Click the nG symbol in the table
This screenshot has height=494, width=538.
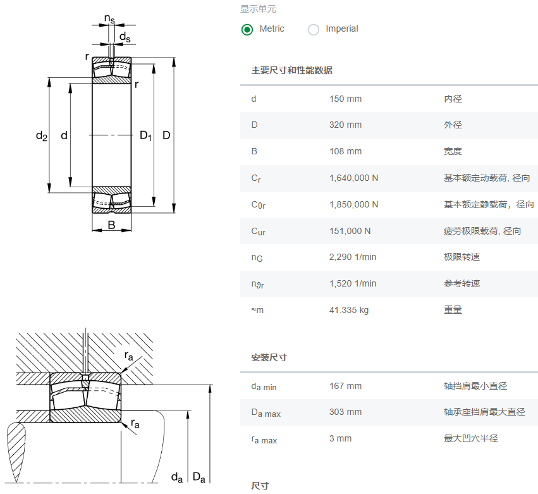coord(257,258)
